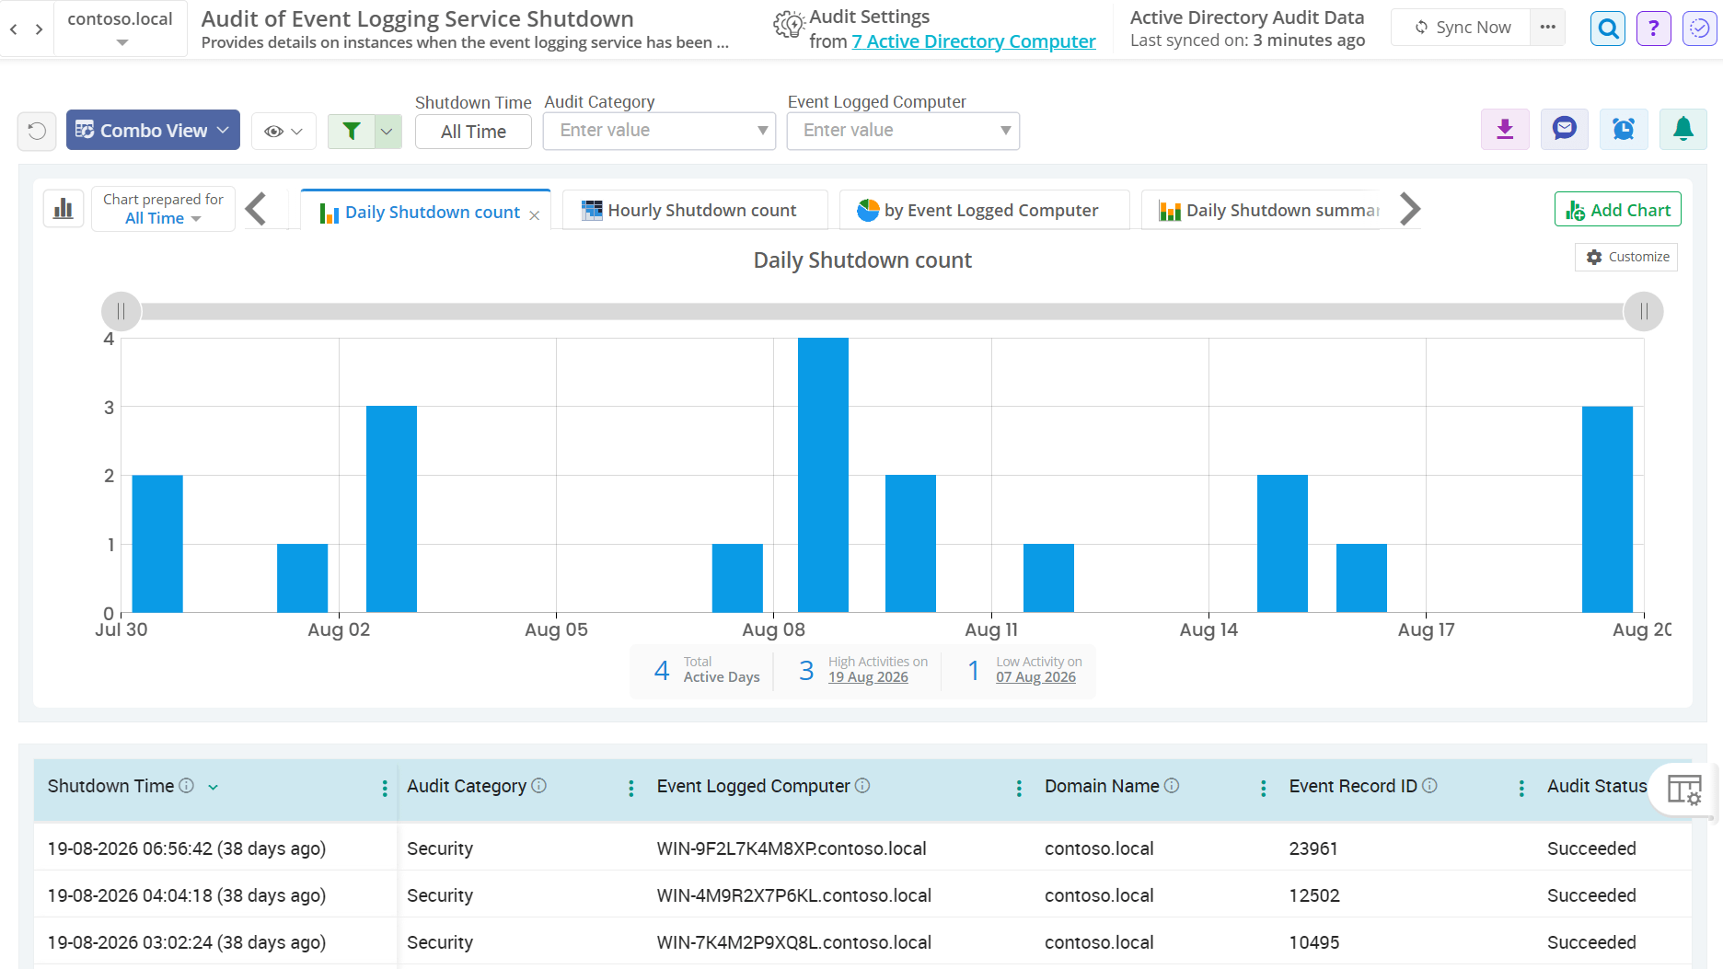
Task: Click the Customize chart button
Action: coord(1626,257)
